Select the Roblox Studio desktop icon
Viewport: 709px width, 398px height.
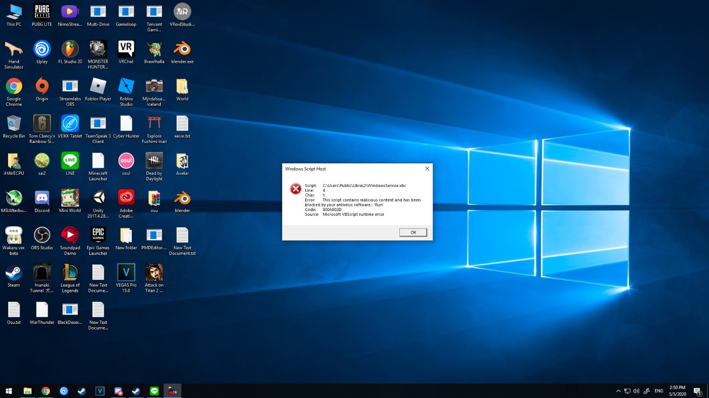point(126,93)
